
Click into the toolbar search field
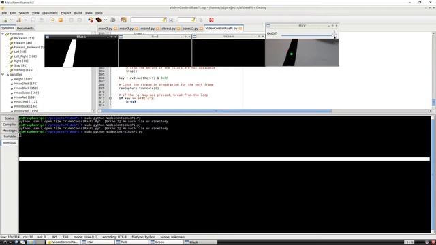[x=149, y=20]
